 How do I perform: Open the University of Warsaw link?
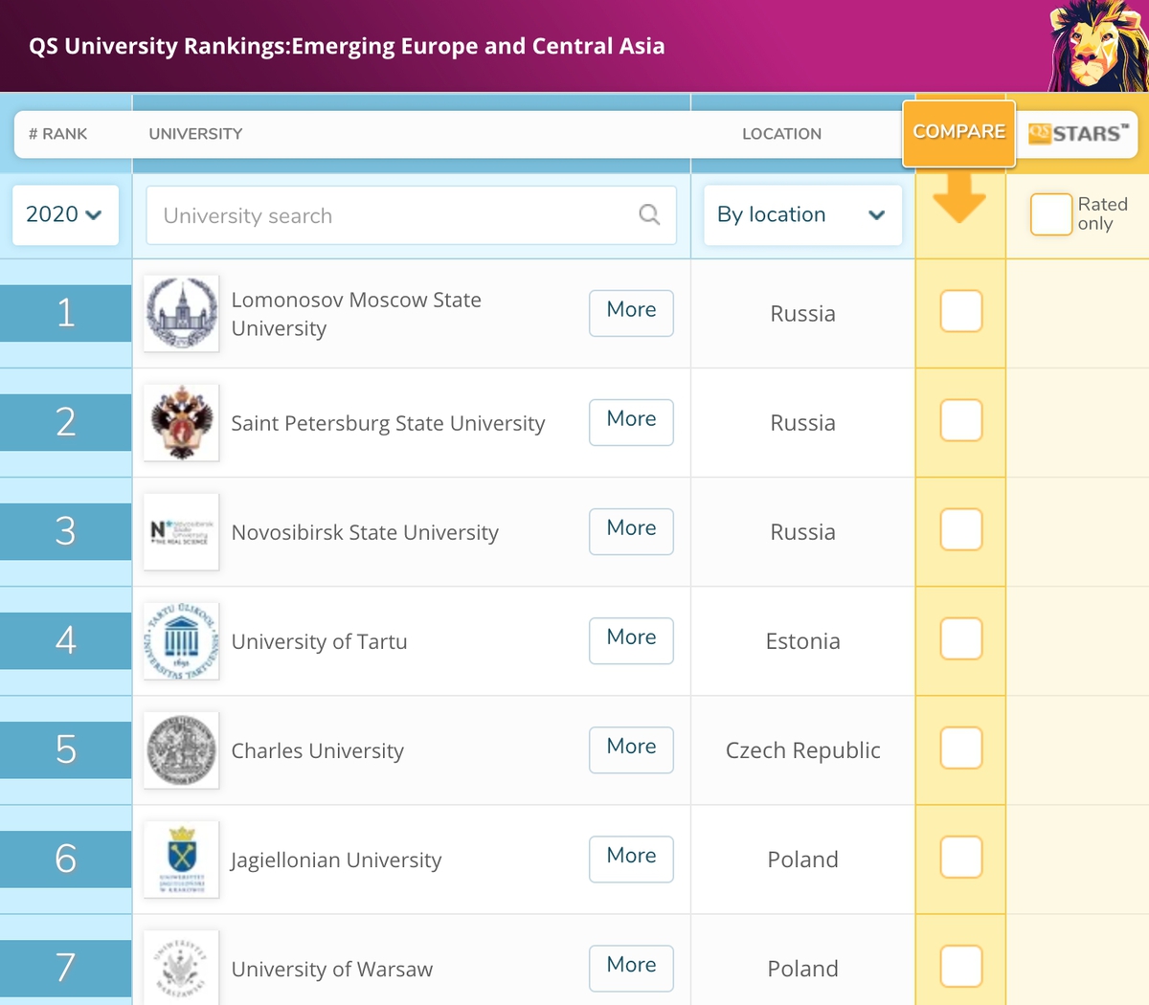point(331,969)
